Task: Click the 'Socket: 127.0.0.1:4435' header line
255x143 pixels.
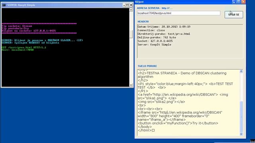Action: coord(155,41)
